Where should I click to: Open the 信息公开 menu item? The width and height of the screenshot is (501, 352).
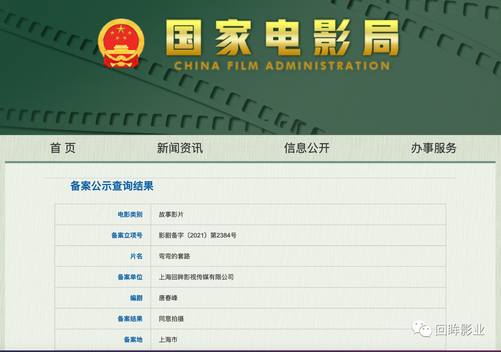pyautogui.click(x=307, y=148)
